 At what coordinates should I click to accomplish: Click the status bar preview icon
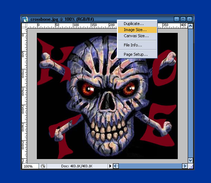[x=43, y=166]
